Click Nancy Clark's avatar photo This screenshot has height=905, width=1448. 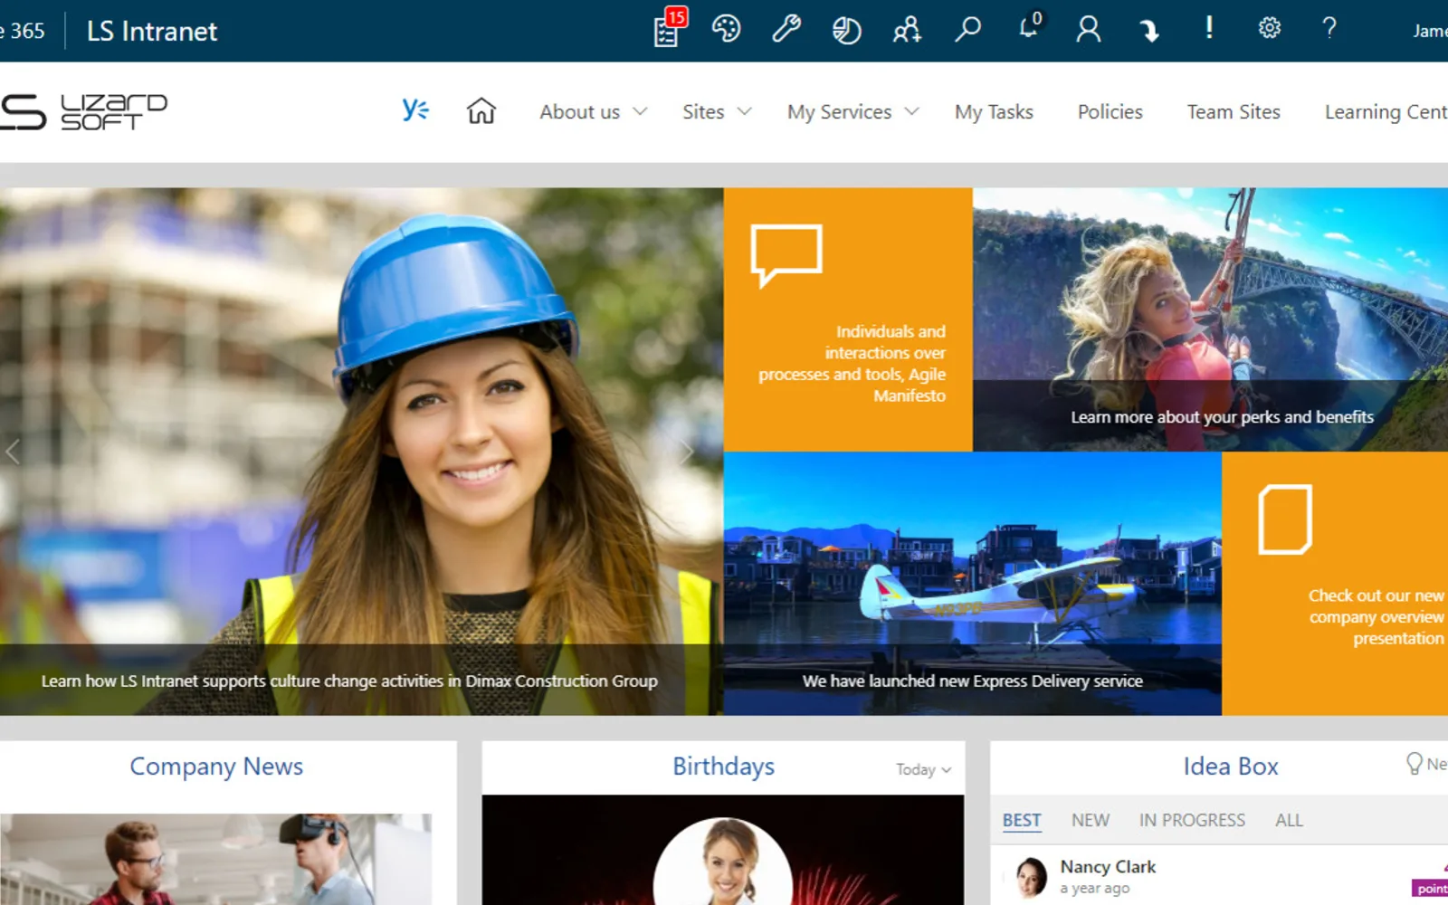coord(1031,877)
